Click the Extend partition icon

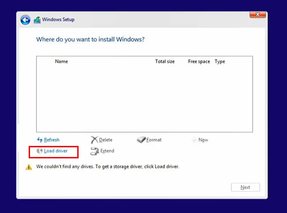pos(94,151)
